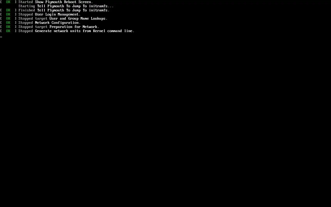Screen dimensions: 331x207
Task: Click OK status beside Preparation for Network
Action: coord(8,27)
